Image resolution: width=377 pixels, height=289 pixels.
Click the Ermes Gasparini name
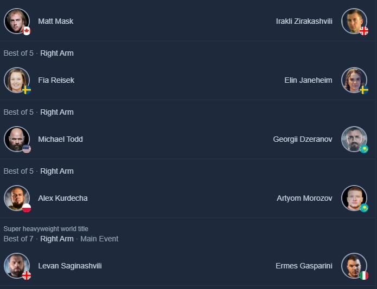click(x=304, y=266)
